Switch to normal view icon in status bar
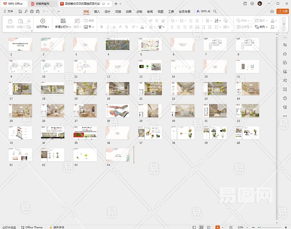 (x=194, y=227)
